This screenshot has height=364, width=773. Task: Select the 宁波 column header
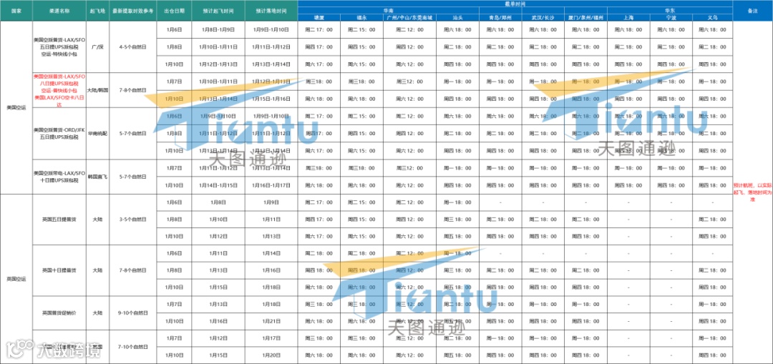671,17
